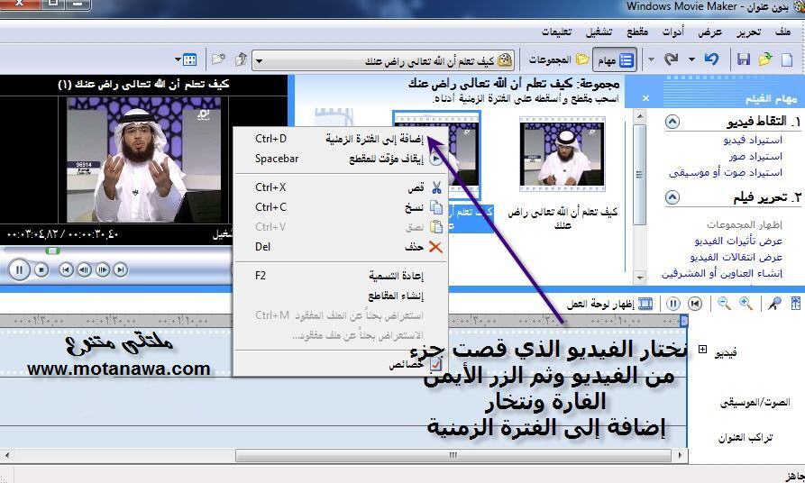Open the تشغيل menu
Screen dimensions: 805x483
click(x=599, y=32)
